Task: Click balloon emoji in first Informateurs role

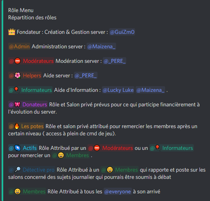Action: 17,90
